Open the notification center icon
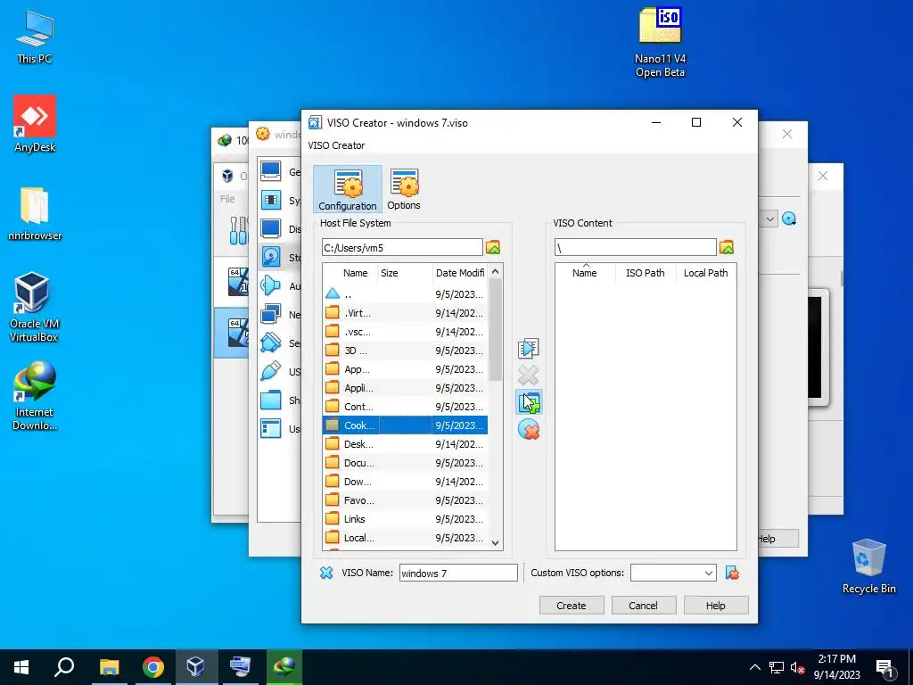This screenshot has height=685, width=913. tap(885, 667)
